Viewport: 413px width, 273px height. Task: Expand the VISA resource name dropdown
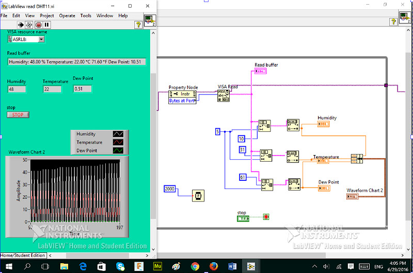[x=41, y=39]
